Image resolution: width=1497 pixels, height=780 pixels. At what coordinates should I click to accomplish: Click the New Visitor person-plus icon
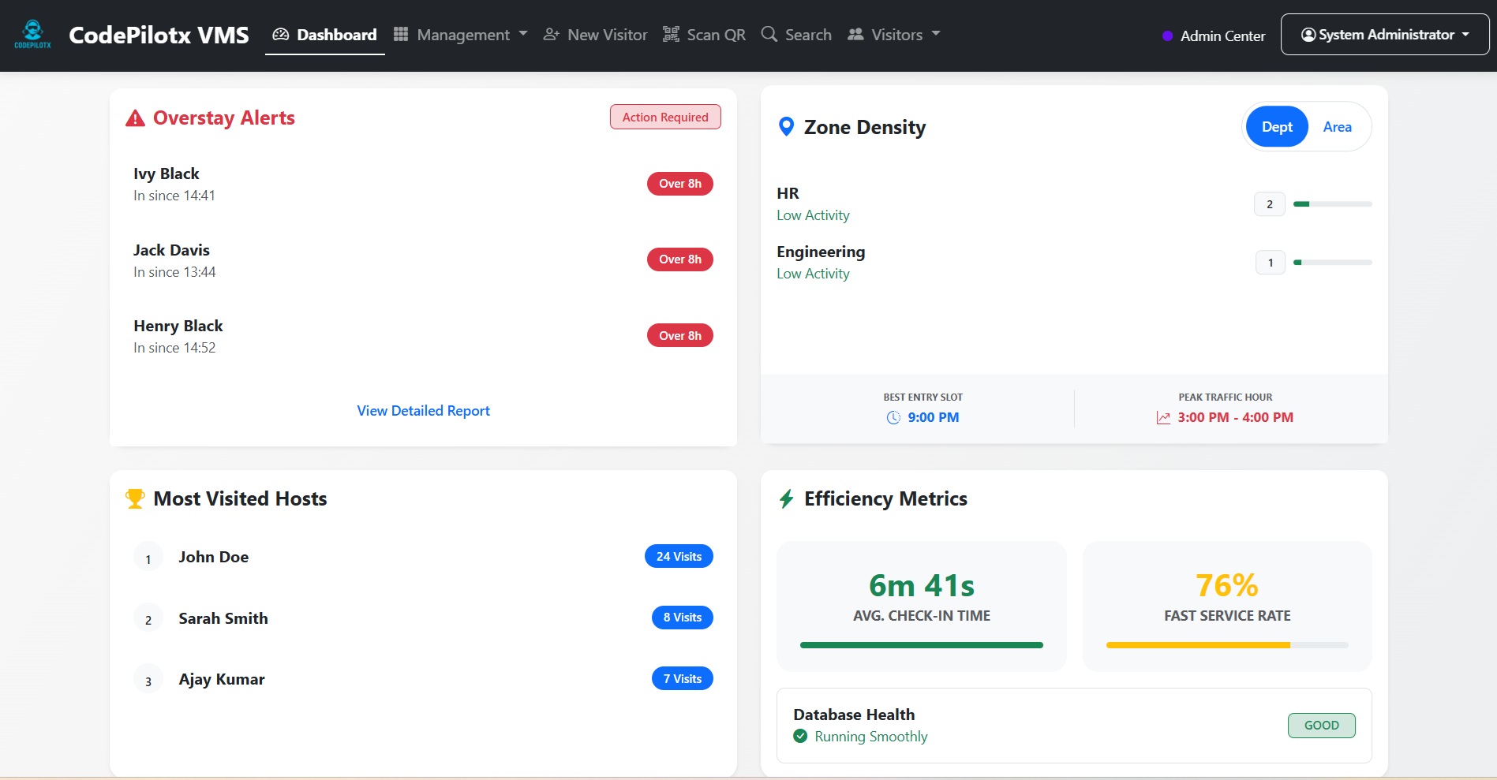(x=549, y=34)
